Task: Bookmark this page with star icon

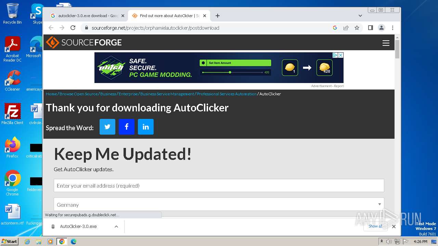Action: coord(357,28)
